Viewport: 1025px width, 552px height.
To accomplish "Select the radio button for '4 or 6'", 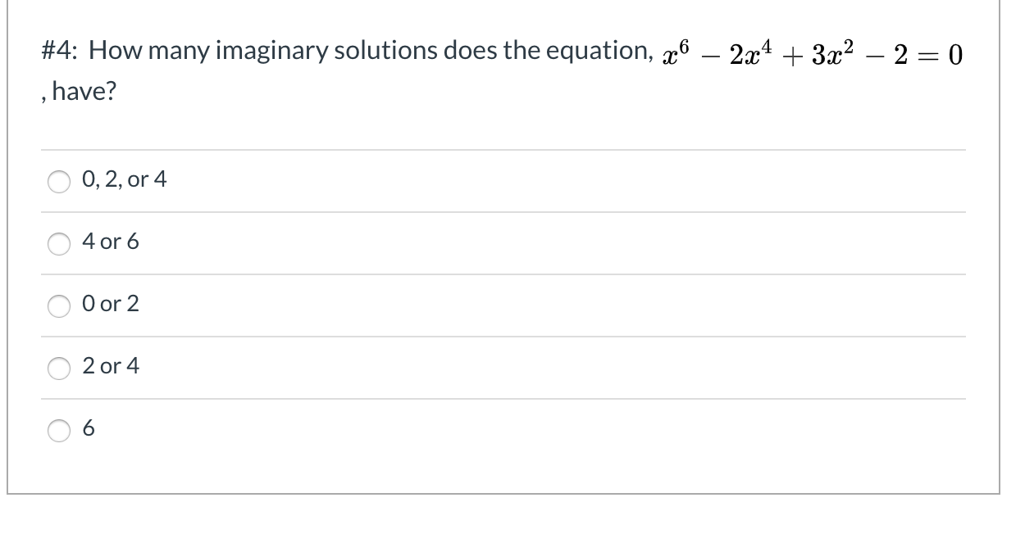I will coord(58,243).
